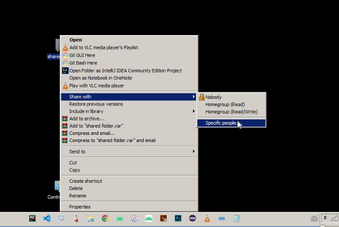Open PyCharm from the taskbar
Image resolution: width=339 pixels, height=227 pixels.
point(32,218)
